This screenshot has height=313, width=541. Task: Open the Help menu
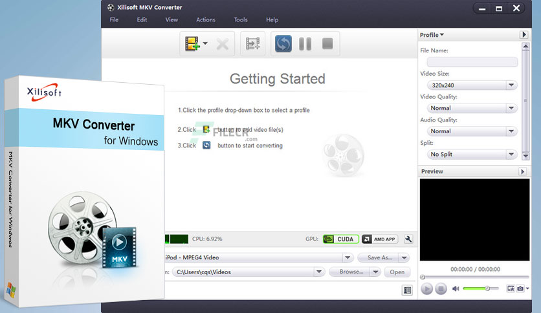272,19
